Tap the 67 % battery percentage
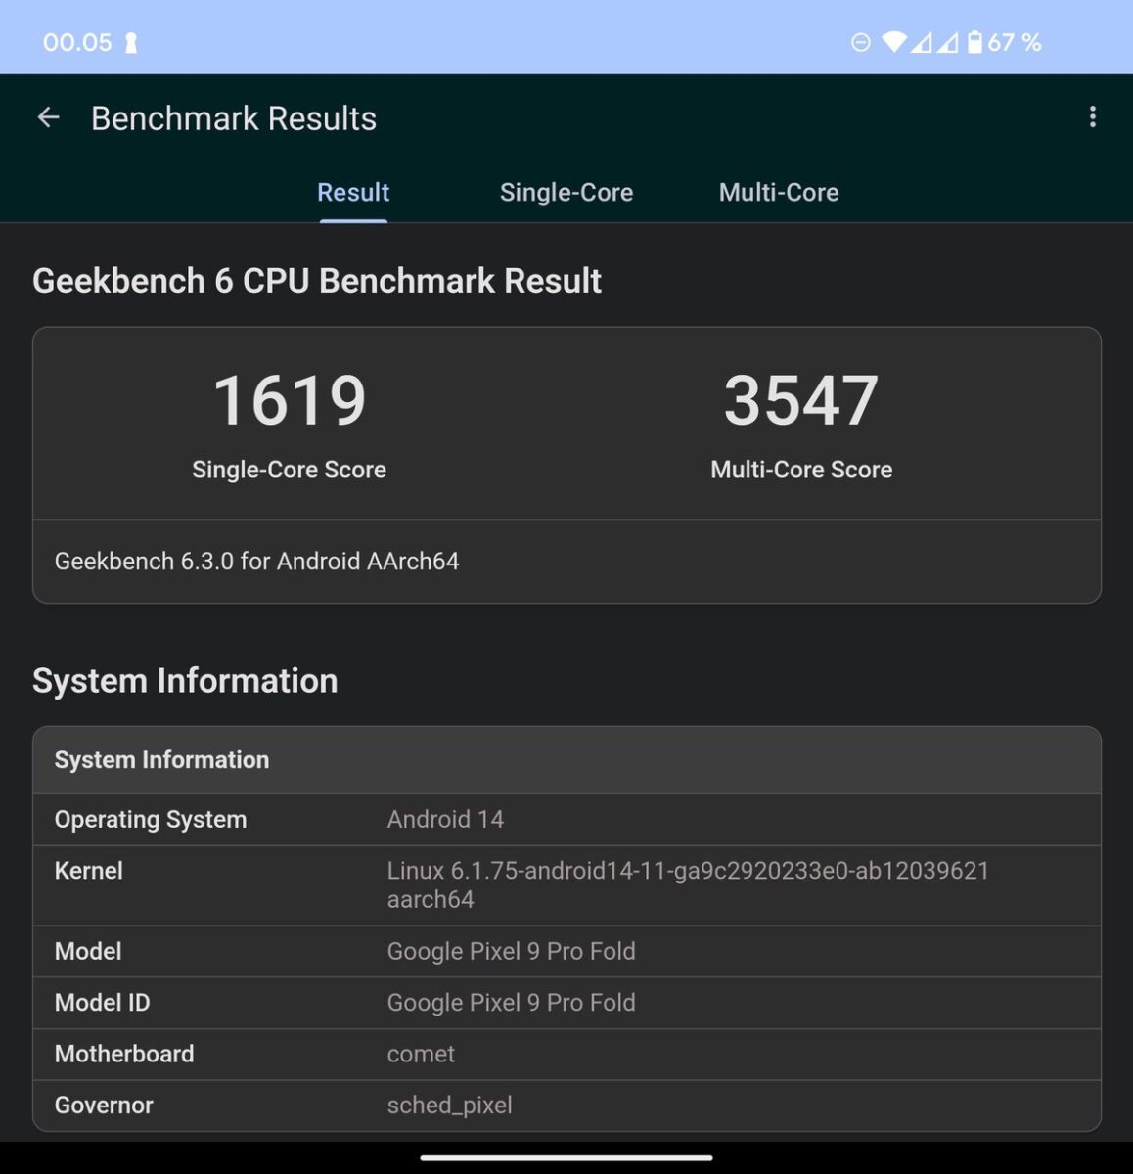This screenshot has width=1133, height=1174. click(1015, 42)
